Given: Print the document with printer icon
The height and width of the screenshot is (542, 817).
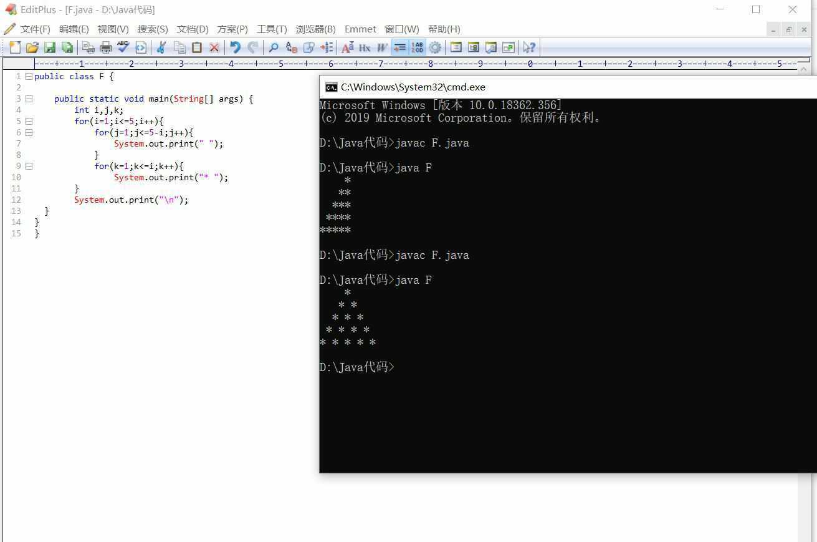Looking at the screenshot, I should (106, 47).
